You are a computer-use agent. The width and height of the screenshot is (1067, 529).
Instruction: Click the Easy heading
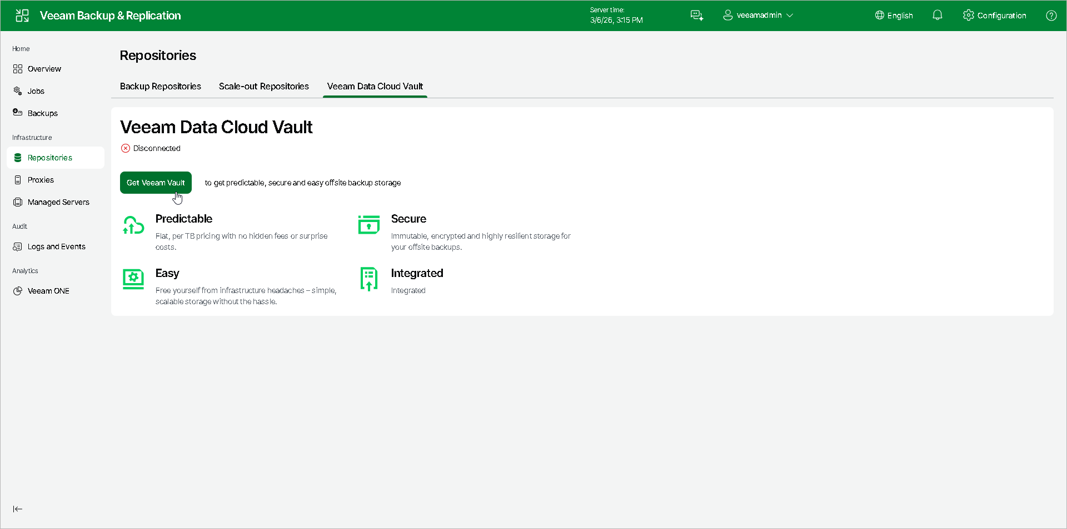(x=167, y=273)
